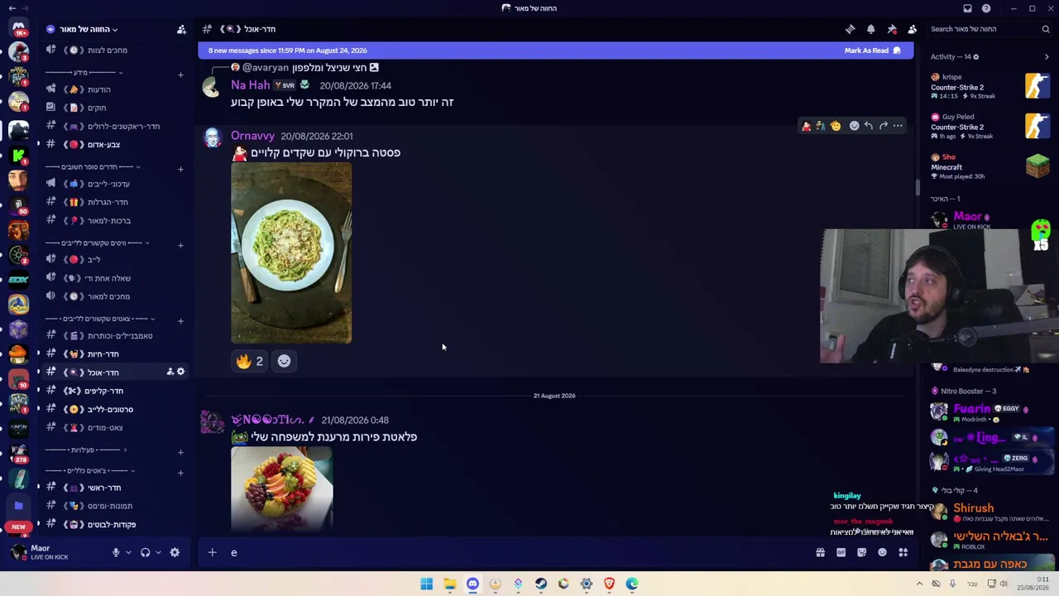Image resolution: width=1059 pixels, height=596 pixels.
Task: Open Ornavvy's username link
Action: 252,136
